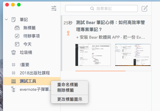Open the second note thumbnail image
The width and height of the screenshot is (160, 111).
133,55
